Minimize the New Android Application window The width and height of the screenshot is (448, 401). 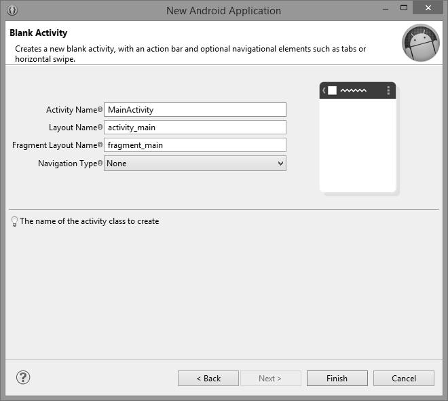386,9
